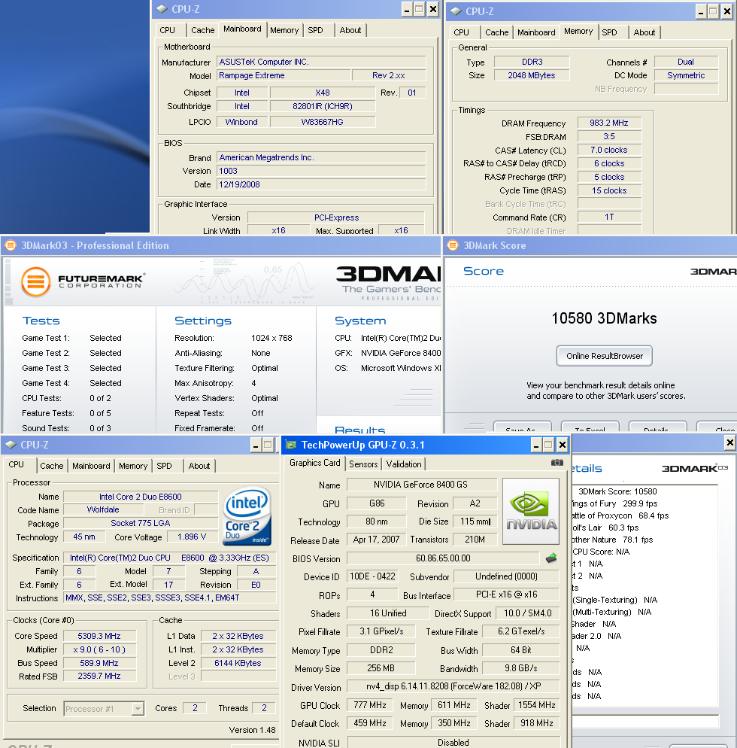Click the Device ID field 10DE - 0422
The image size is (737, 748).
point(372,576)
